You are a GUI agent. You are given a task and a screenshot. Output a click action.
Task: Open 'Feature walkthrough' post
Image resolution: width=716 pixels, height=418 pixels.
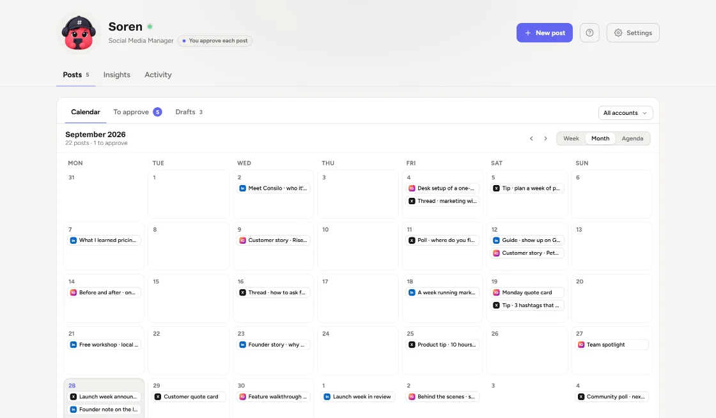tap(273, 396)
